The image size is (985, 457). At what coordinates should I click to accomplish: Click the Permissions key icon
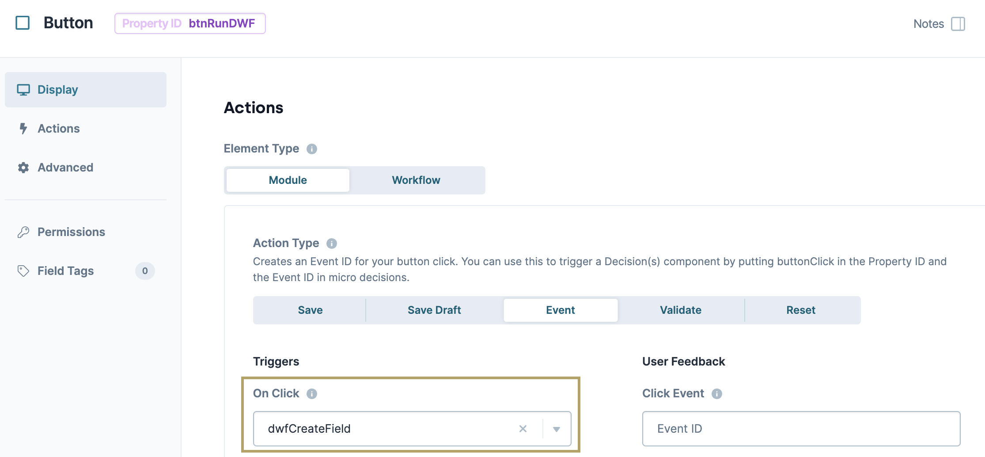pos(23,232)
